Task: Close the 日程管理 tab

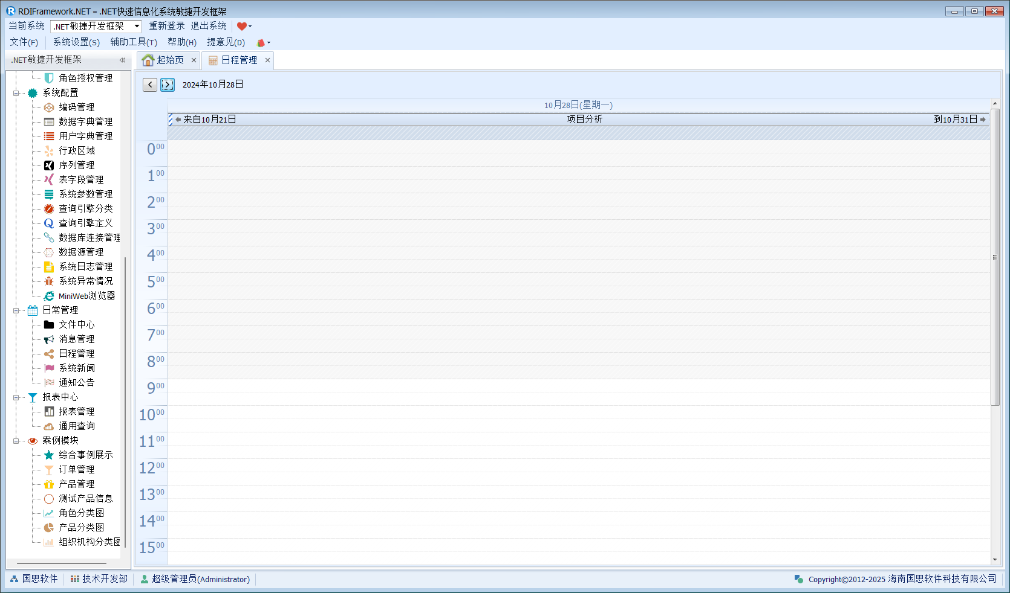Action: coord(267,60)
